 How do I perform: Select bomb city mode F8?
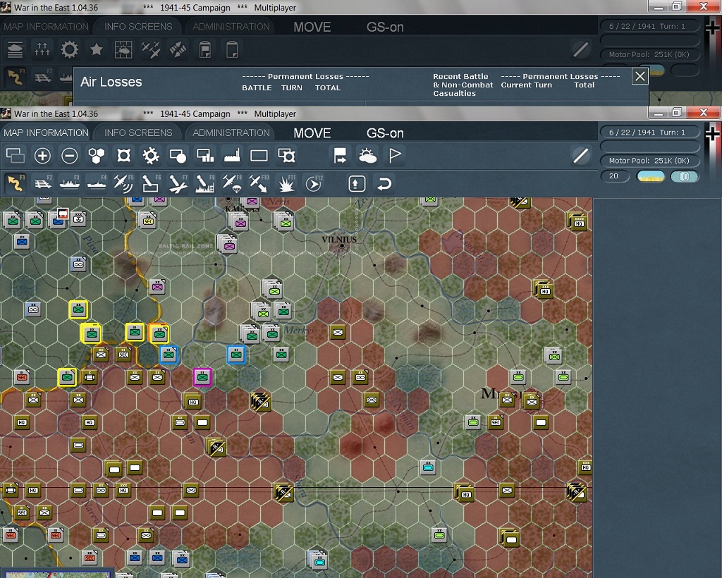click(205, 183)
